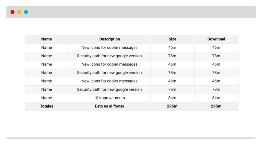Click the Size column header
262x145 pixels.
coord(172,39)
